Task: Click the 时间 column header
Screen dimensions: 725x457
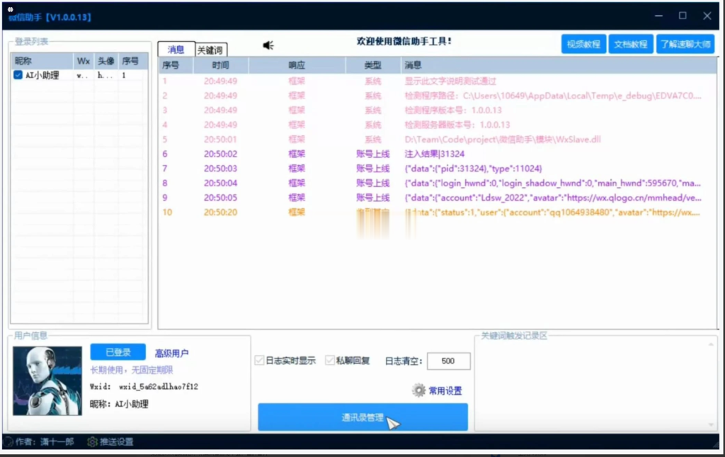Action: [x=221, y=65]
